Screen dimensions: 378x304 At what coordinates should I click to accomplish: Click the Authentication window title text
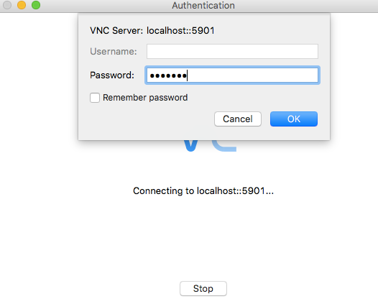tap(203, 5)
